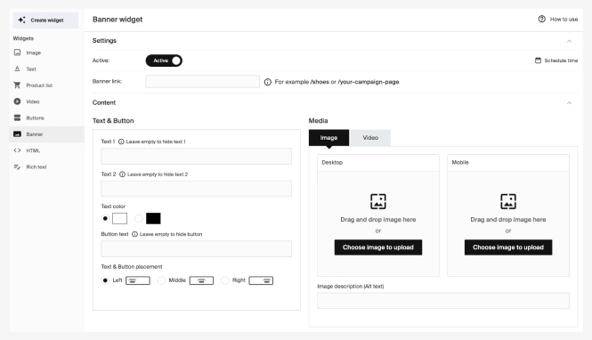The width and height of the screenshot is (592, 340).
Task: Select the Image widget icon in sidebar
Action: [18, 53]
